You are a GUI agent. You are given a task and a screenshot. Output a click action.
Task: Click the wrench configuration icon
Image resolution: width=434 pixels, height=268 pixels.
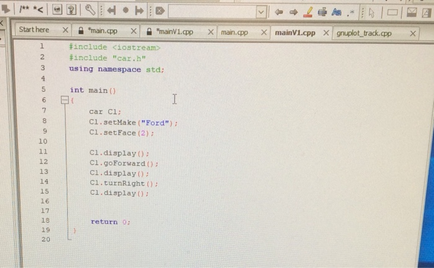(x=91, y=11)
